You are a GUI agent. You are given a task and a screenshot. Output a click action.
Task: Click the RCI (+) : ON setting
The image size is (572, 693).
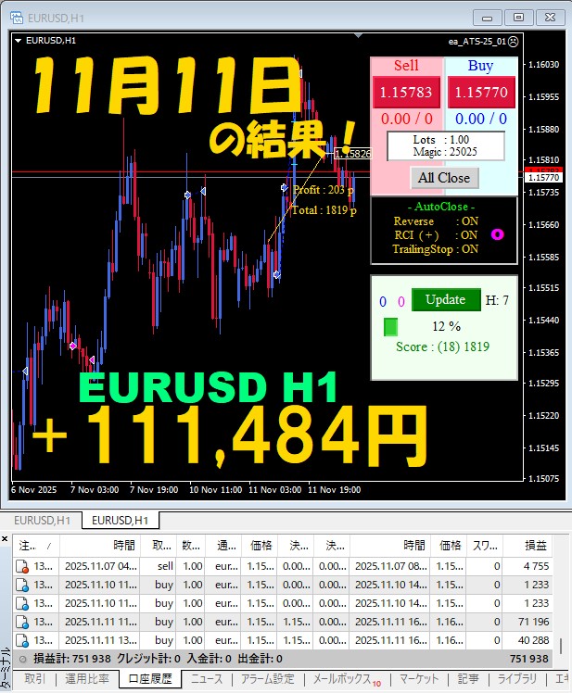click(x=436, y=234)
